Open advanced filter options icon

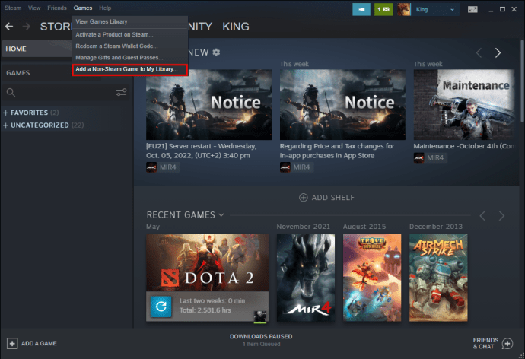point(121,92)
